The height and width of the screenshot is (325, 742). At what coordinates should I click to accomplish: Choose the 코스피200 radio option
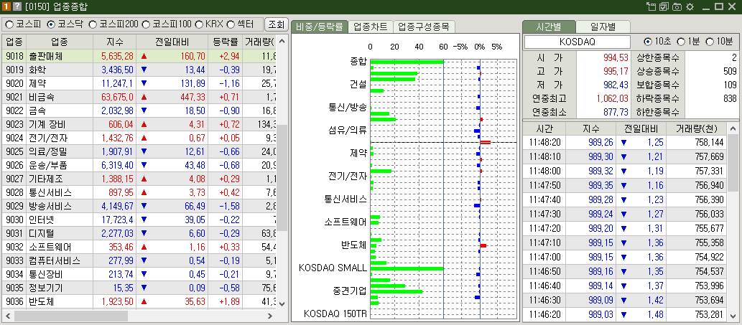click(x=92, y=24)
